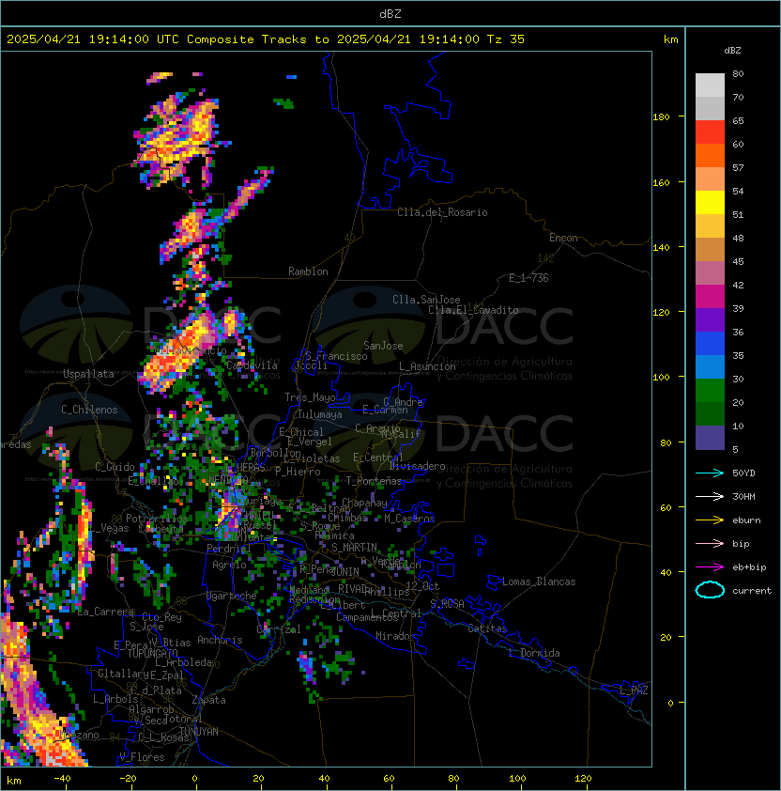Click the 'C_Chilenos' map label
781x791 pixels.
coord(89,410)
